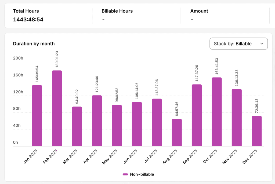Toggle the Non-billable legend label

pyautogui.click(x=142, y=174)
